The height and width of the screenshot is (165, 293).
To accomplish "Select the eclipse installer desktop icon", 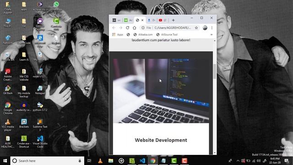I will 40,6.
